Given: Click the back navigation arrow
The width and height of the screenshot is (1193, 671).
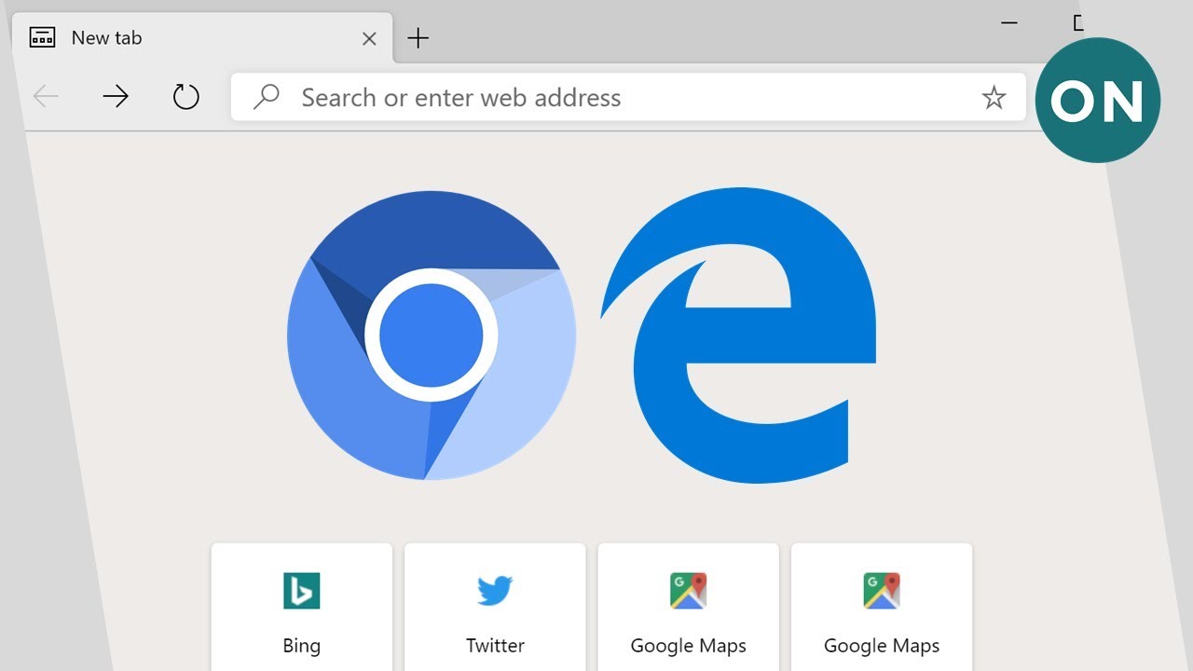Looking at the screenshot, I should click(46, 96).
